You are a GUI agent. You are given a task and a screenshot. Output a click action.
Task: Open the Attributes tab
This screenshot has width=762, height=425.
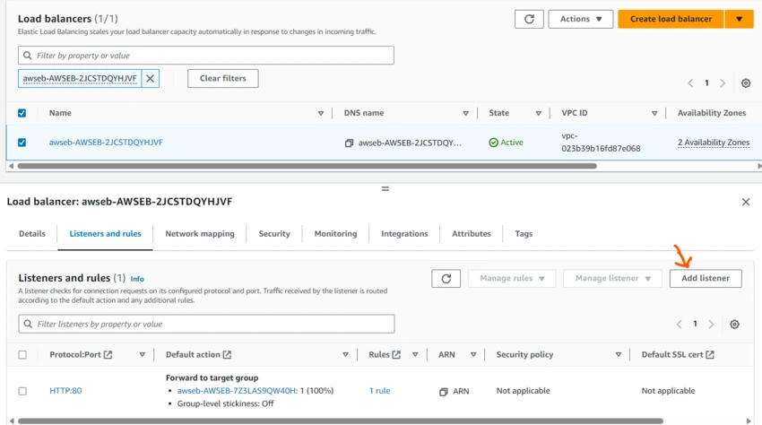pyautogui.click(x=472, y=234)
